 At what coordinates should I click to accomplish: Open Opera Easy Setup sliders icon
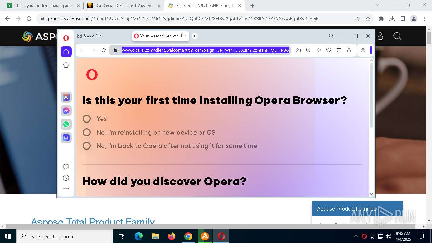tap(339, 50)
